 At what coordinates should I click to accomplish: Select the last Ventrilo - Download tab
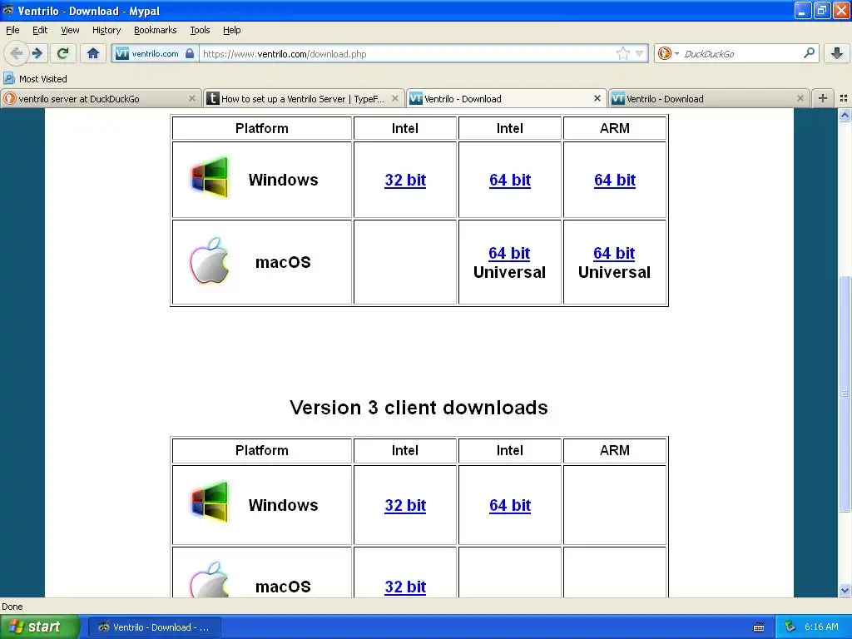click(x=709, y=98)
